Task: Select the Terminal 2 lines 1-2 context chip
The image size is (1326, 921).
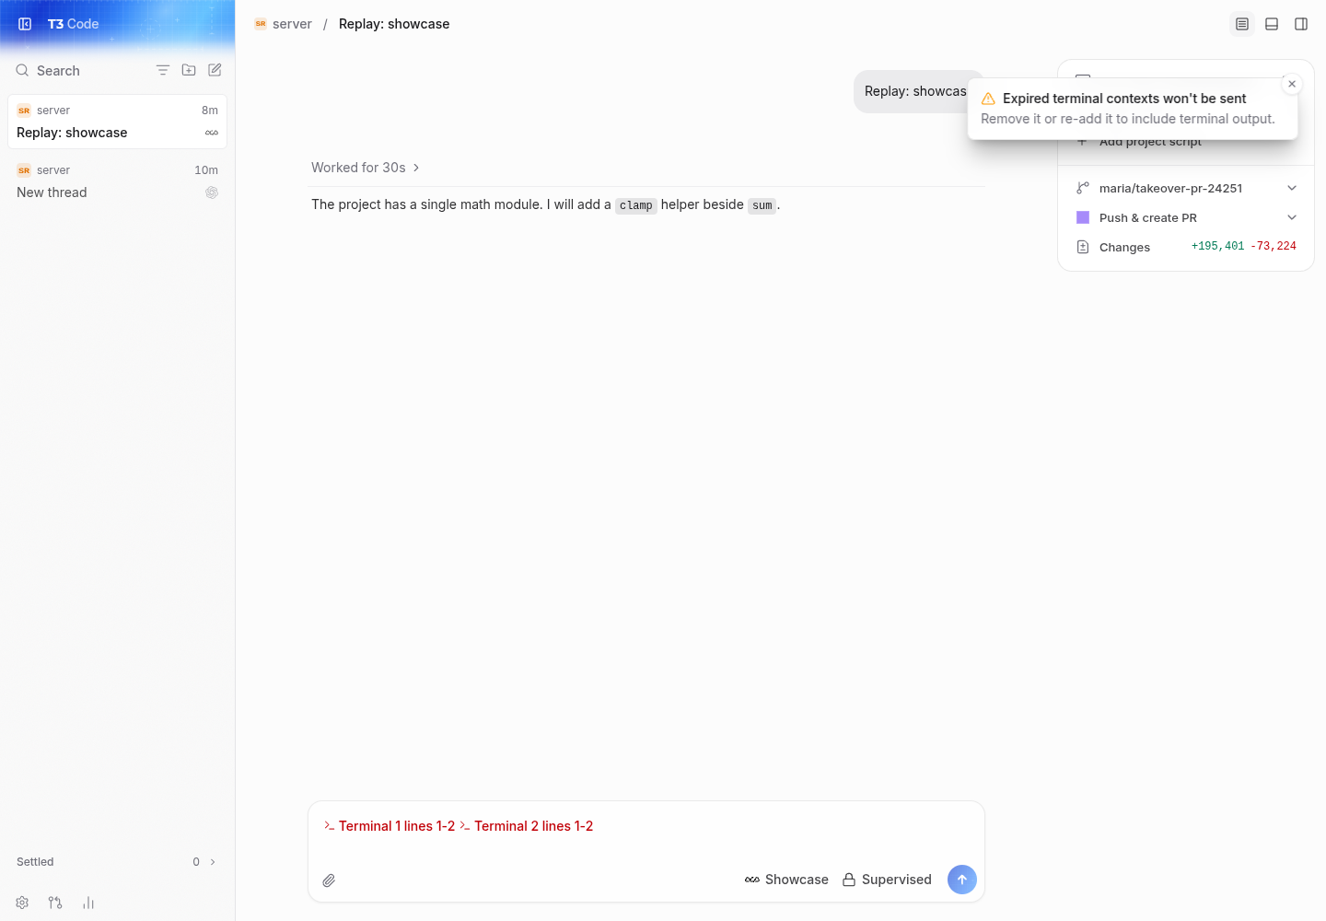Action: [526, 826]
